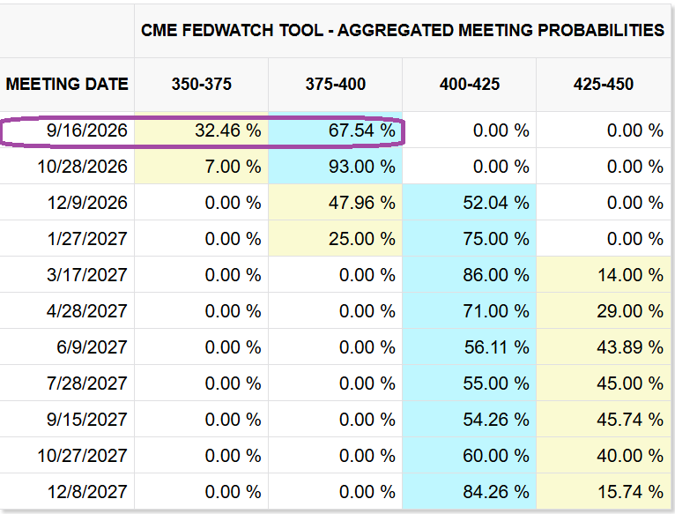675x514 pixels.
Task: Click the 425-450 column header
Action: pyautogui.click(x=604, y=84)
